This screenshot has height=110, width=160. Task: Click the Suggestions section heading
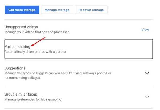pyautogui.click(x=15, y=68)
